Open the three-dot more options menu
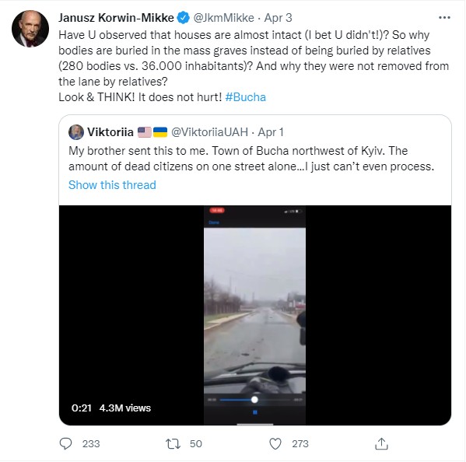This screenshot has width=466, height=462. 444,18
